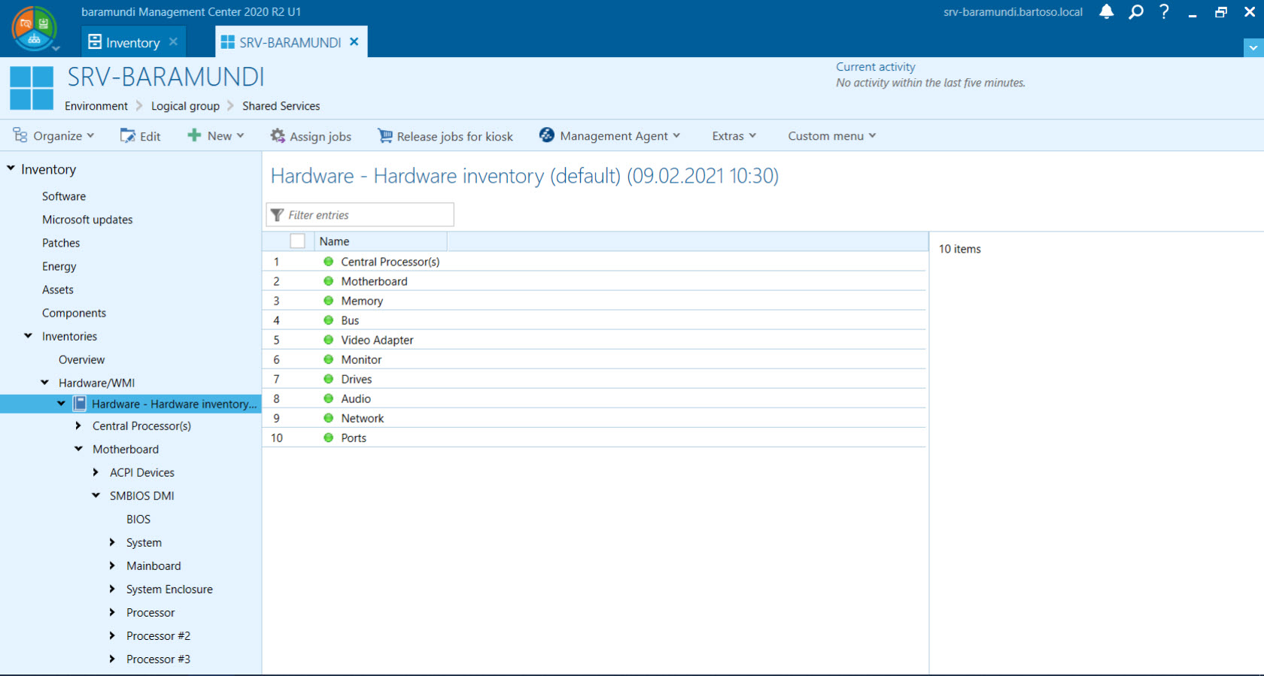Image resolution: width=1264 pixels, height=676 pixels.
Task: Click the Assign jobs gear icon
Action: coord(278,135)
